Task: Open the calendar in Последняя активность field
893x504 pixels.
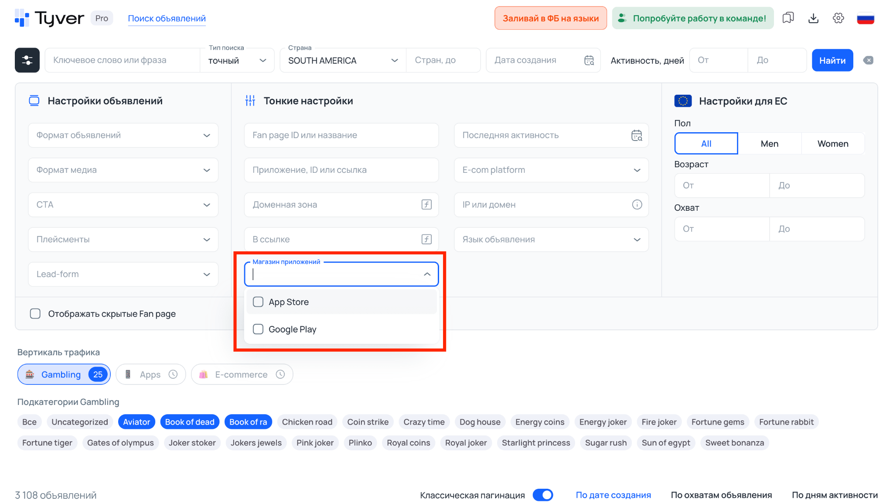Action: click(637, 135)
